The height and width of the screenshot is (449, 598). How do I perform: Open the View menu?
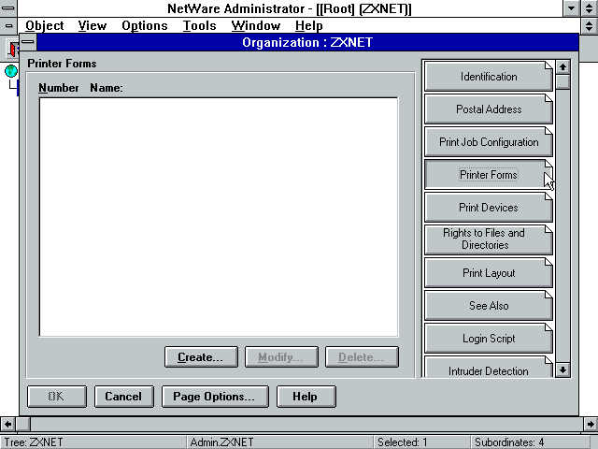93,25
